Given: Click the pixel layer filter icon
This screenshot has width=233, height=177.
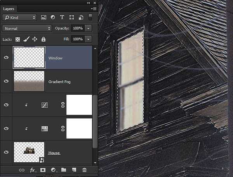Looking at the screenshot, I should click(43, 17).
